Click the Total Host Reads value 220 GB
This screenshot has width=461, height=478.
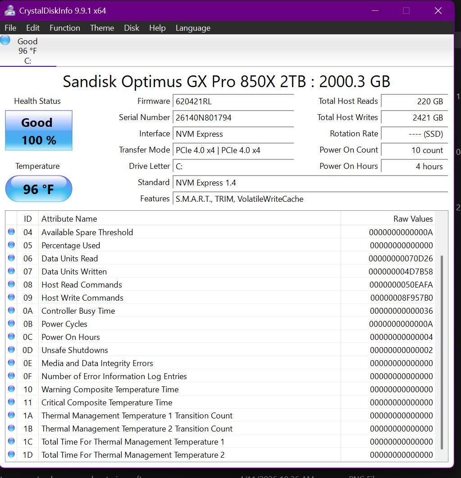point(415,101)
